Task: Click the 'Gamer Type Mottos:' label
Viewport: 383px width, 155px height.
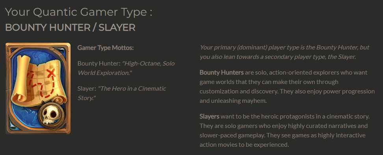Action: pos(106,48)
